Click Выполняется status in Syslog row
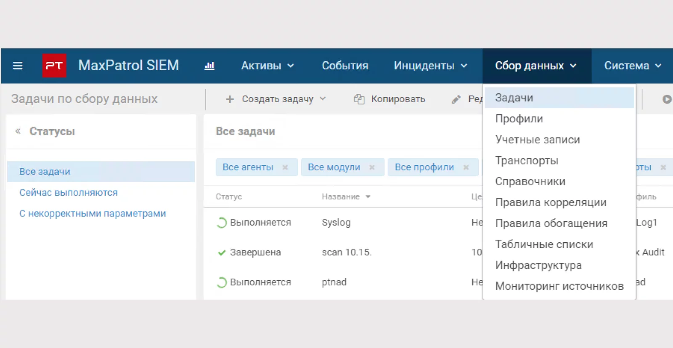The height and width of the screenshot is (348, 673). coord(260,223)
